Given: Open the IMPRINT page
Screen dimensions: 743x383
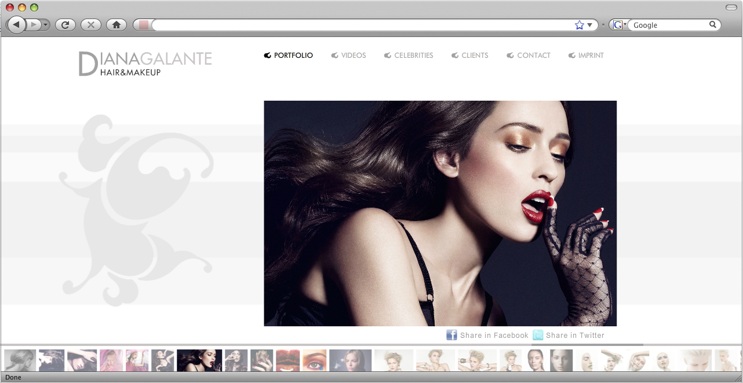Looking at the screenshot, I should pyautogui.click(x=586, y=56).
